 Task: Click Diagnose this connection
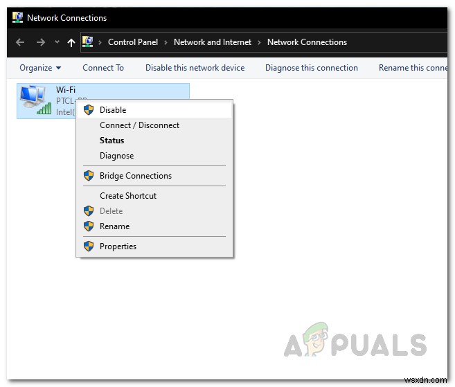[312, 68]
